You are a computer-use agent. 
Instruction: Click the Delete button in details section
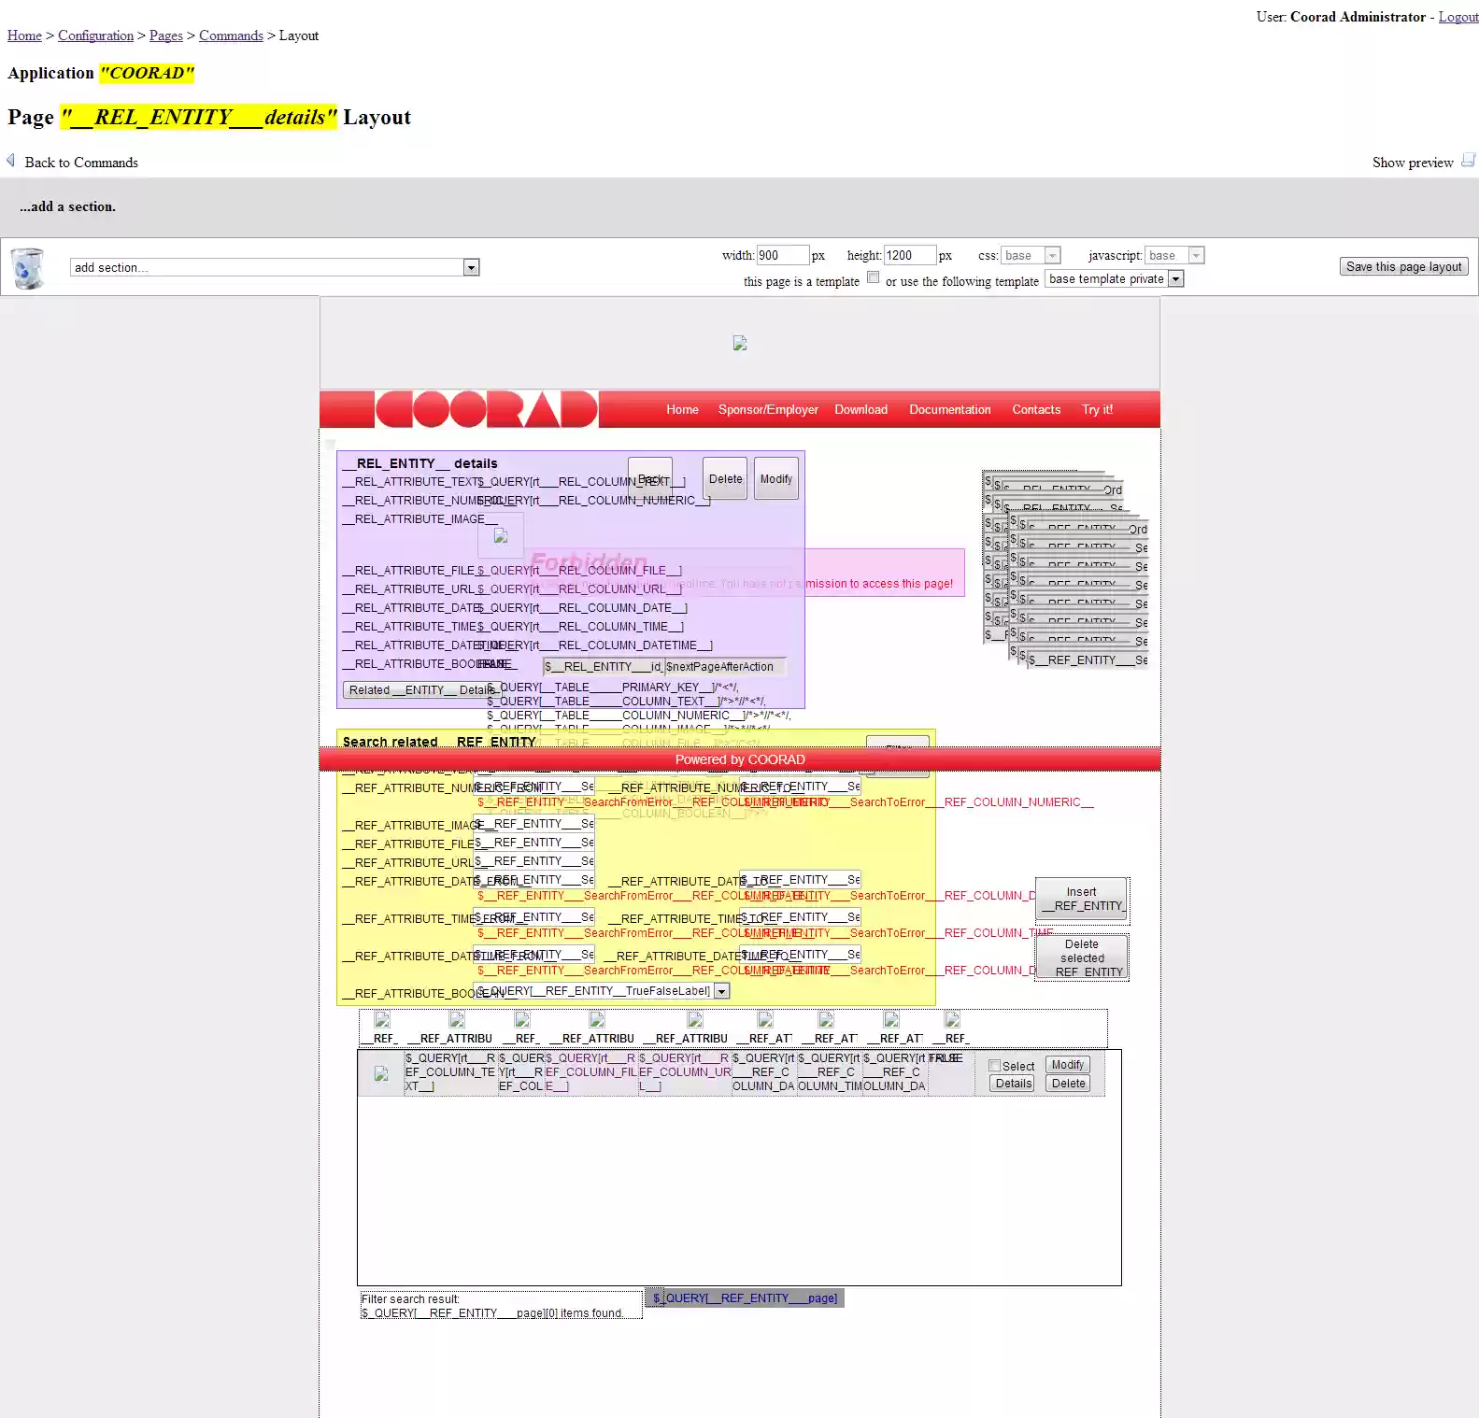coord(725,478)
